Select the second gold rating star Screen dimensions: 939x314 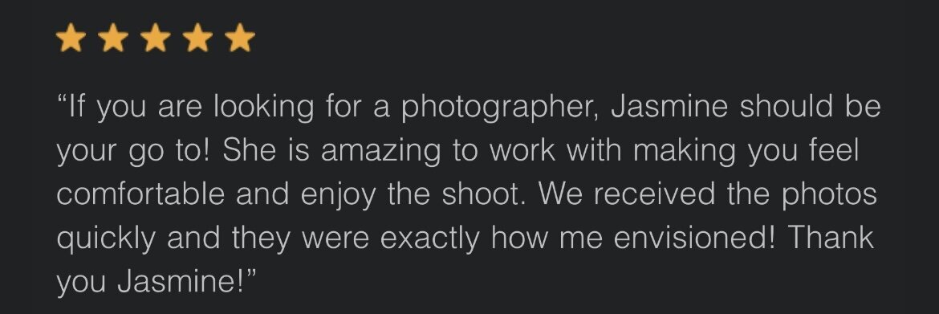point(113,39)
